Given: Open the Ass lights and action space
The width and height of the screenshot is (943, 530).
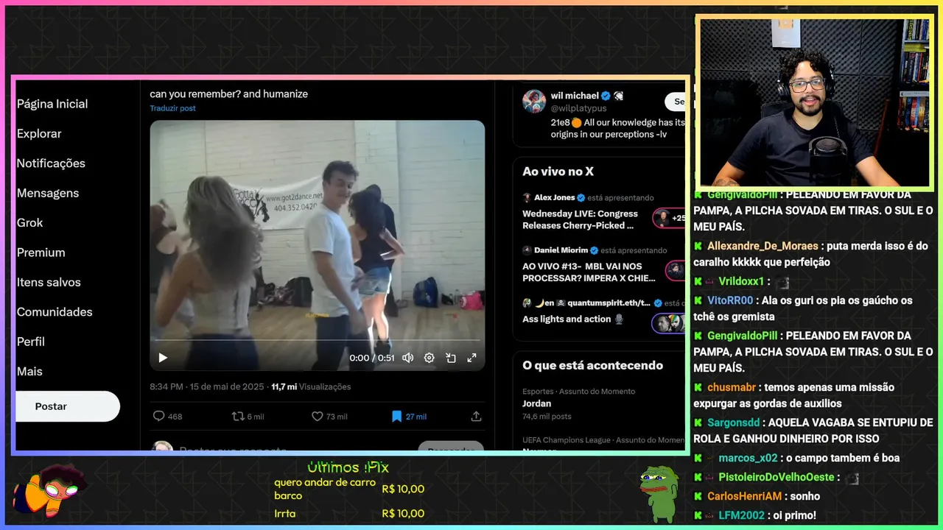Looking at the screenshot, I should (x=567, y=319).
